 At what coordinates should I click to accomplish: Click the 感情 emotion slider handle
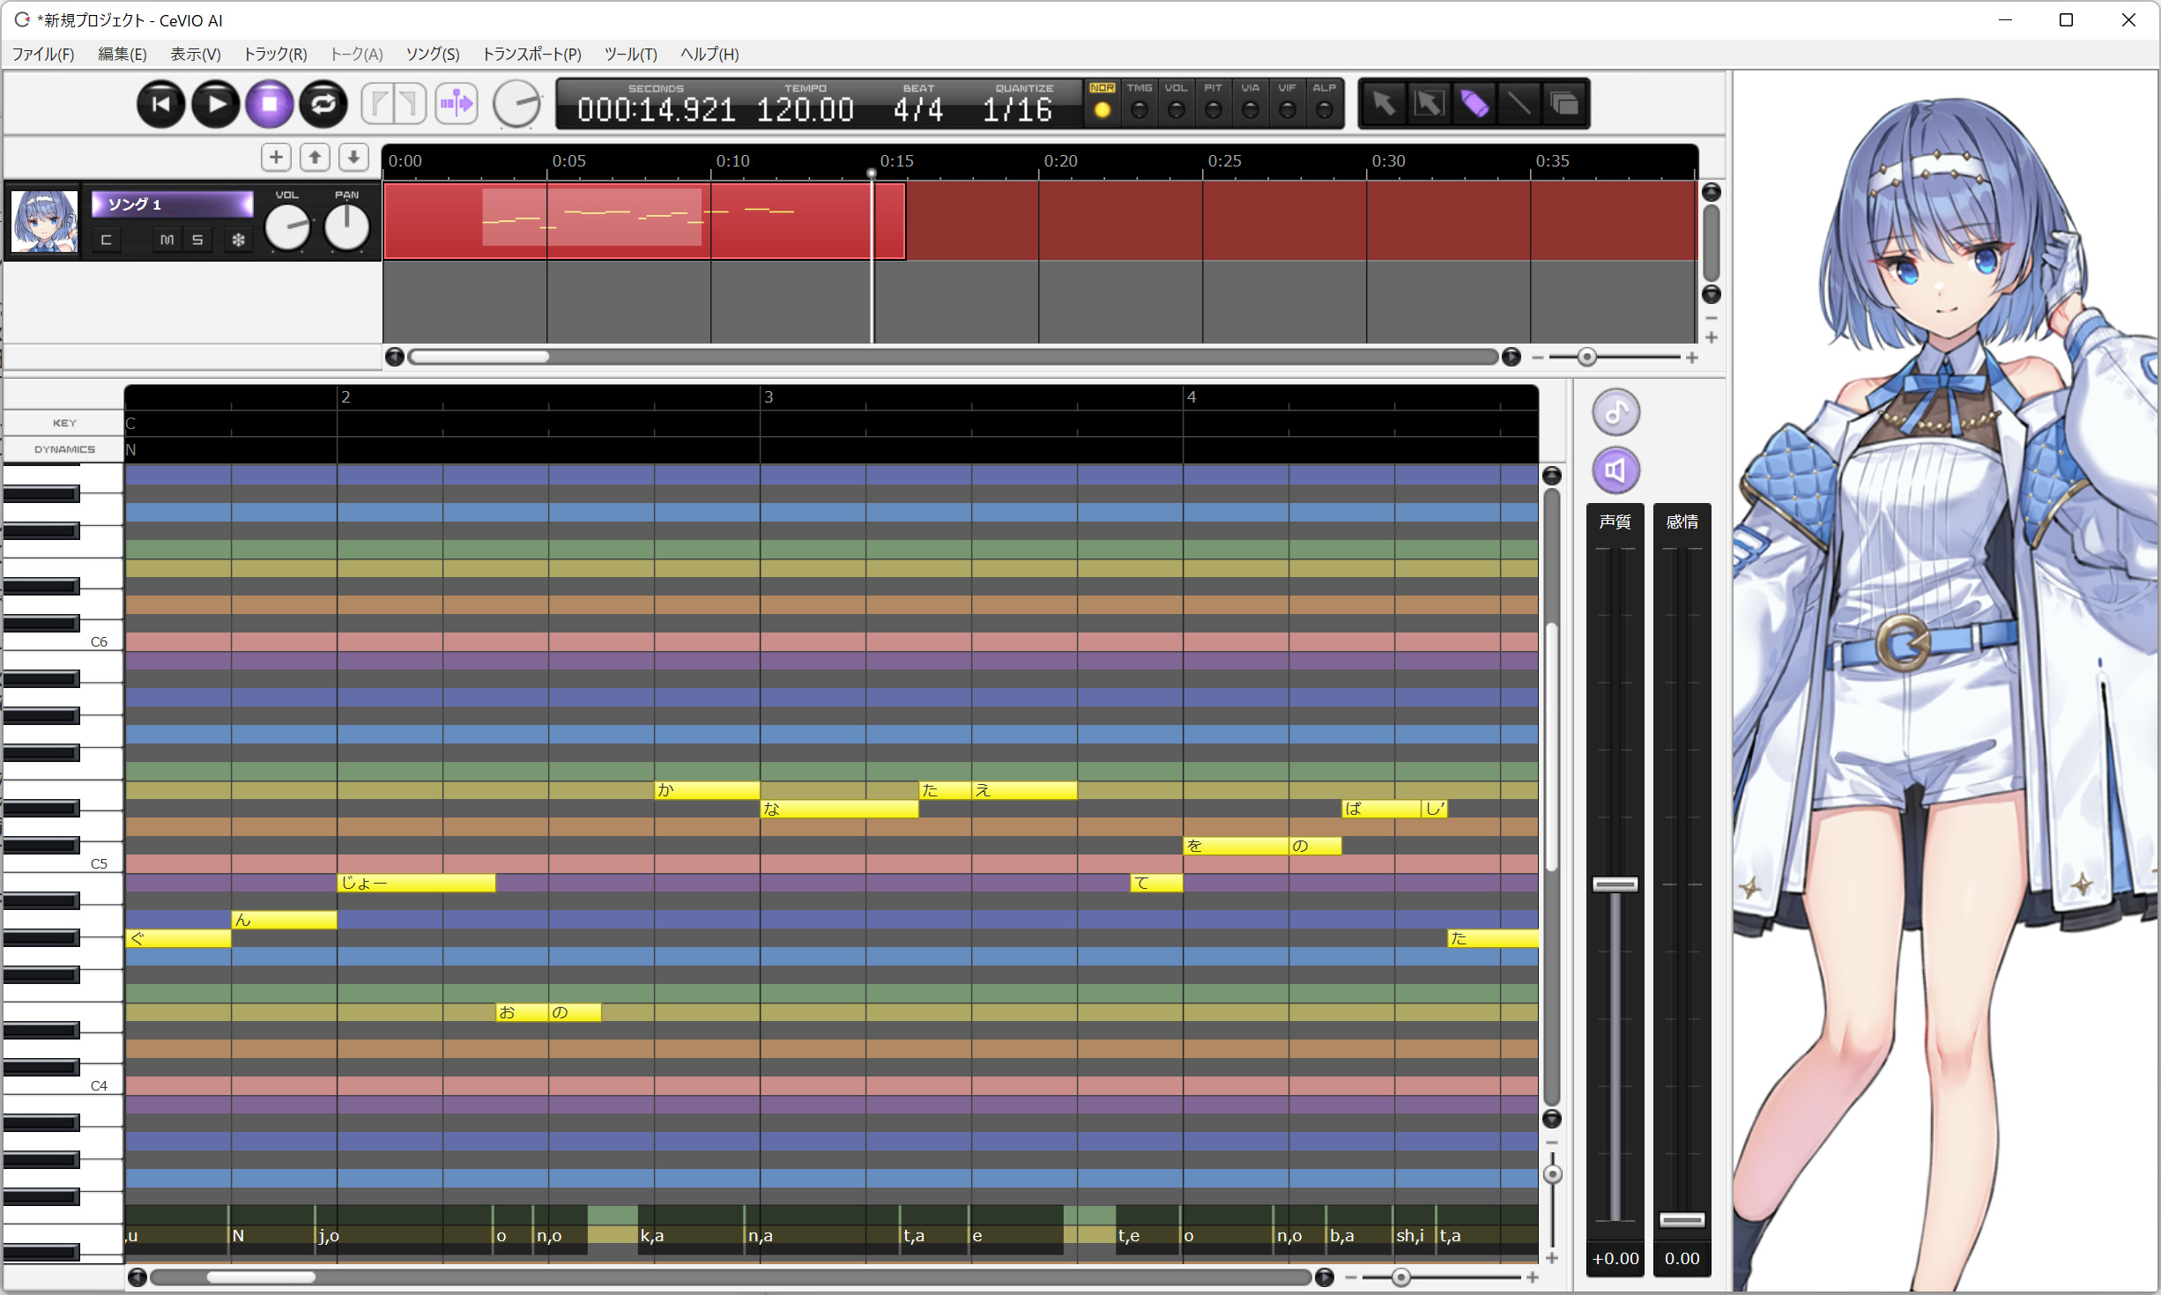coord(1682,1220)
